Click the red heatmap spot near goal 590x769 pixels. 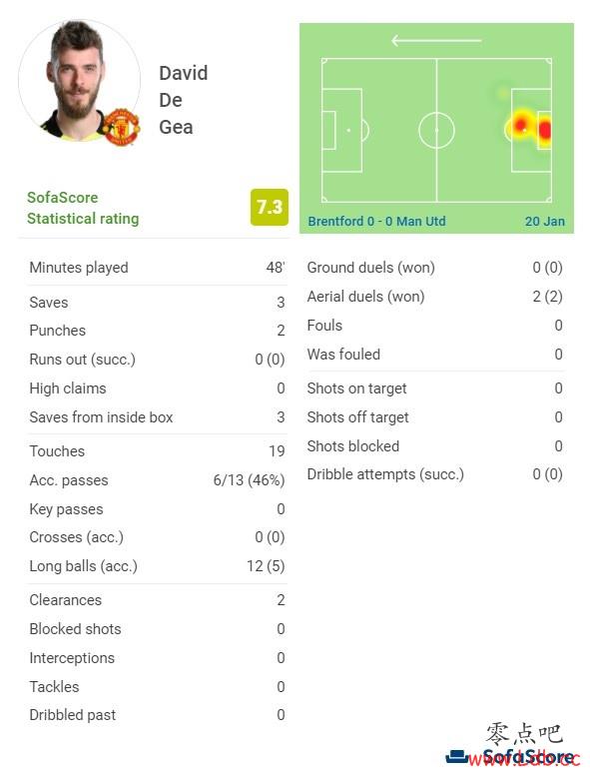point(544,131)
